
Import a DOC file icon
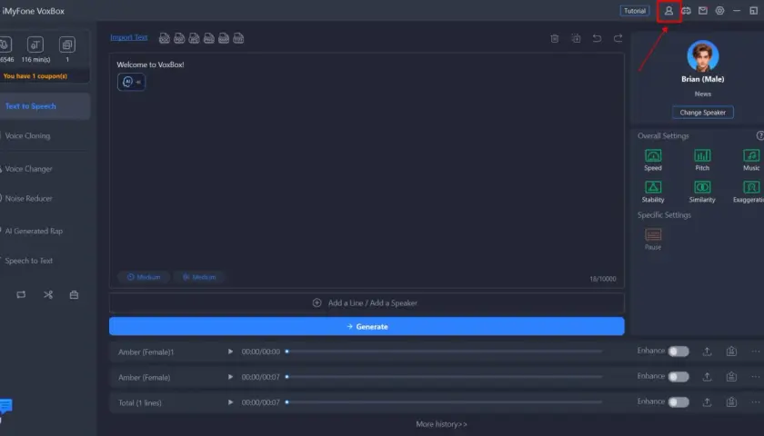(x=165, y=38)
